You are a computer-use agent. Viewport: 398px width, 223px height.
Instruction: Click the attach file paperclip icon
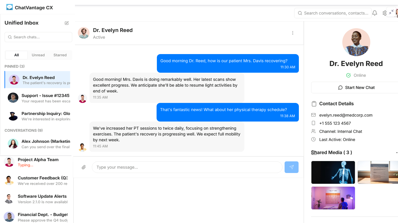click(x=84, y=167)
